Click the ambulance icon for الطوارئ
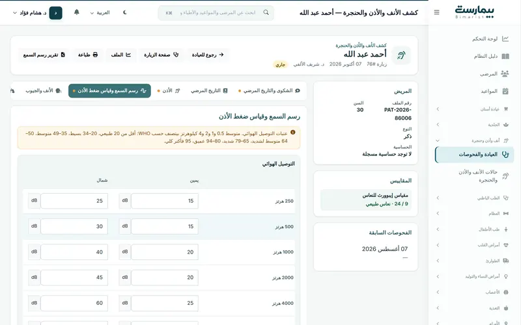Screen dimensions: 521x325 (x=506, y=261)
